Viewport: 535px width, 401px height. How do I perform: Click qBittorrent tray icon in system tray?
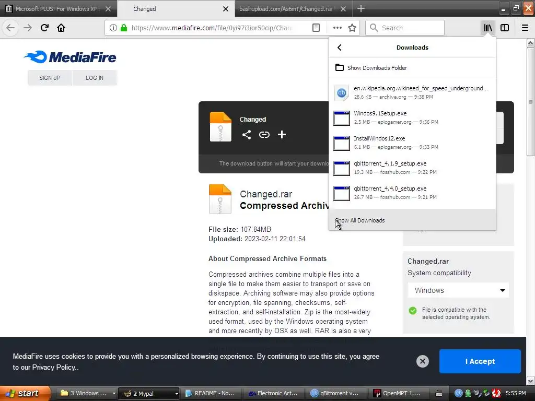click(x=458, y=393)
